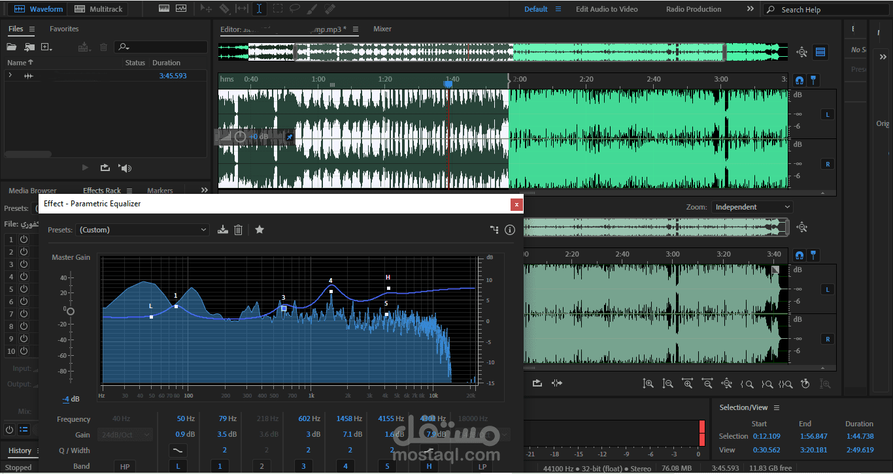893x474 pixels.
Task: Click the Zoom To Selection icon
Action: 786,383
